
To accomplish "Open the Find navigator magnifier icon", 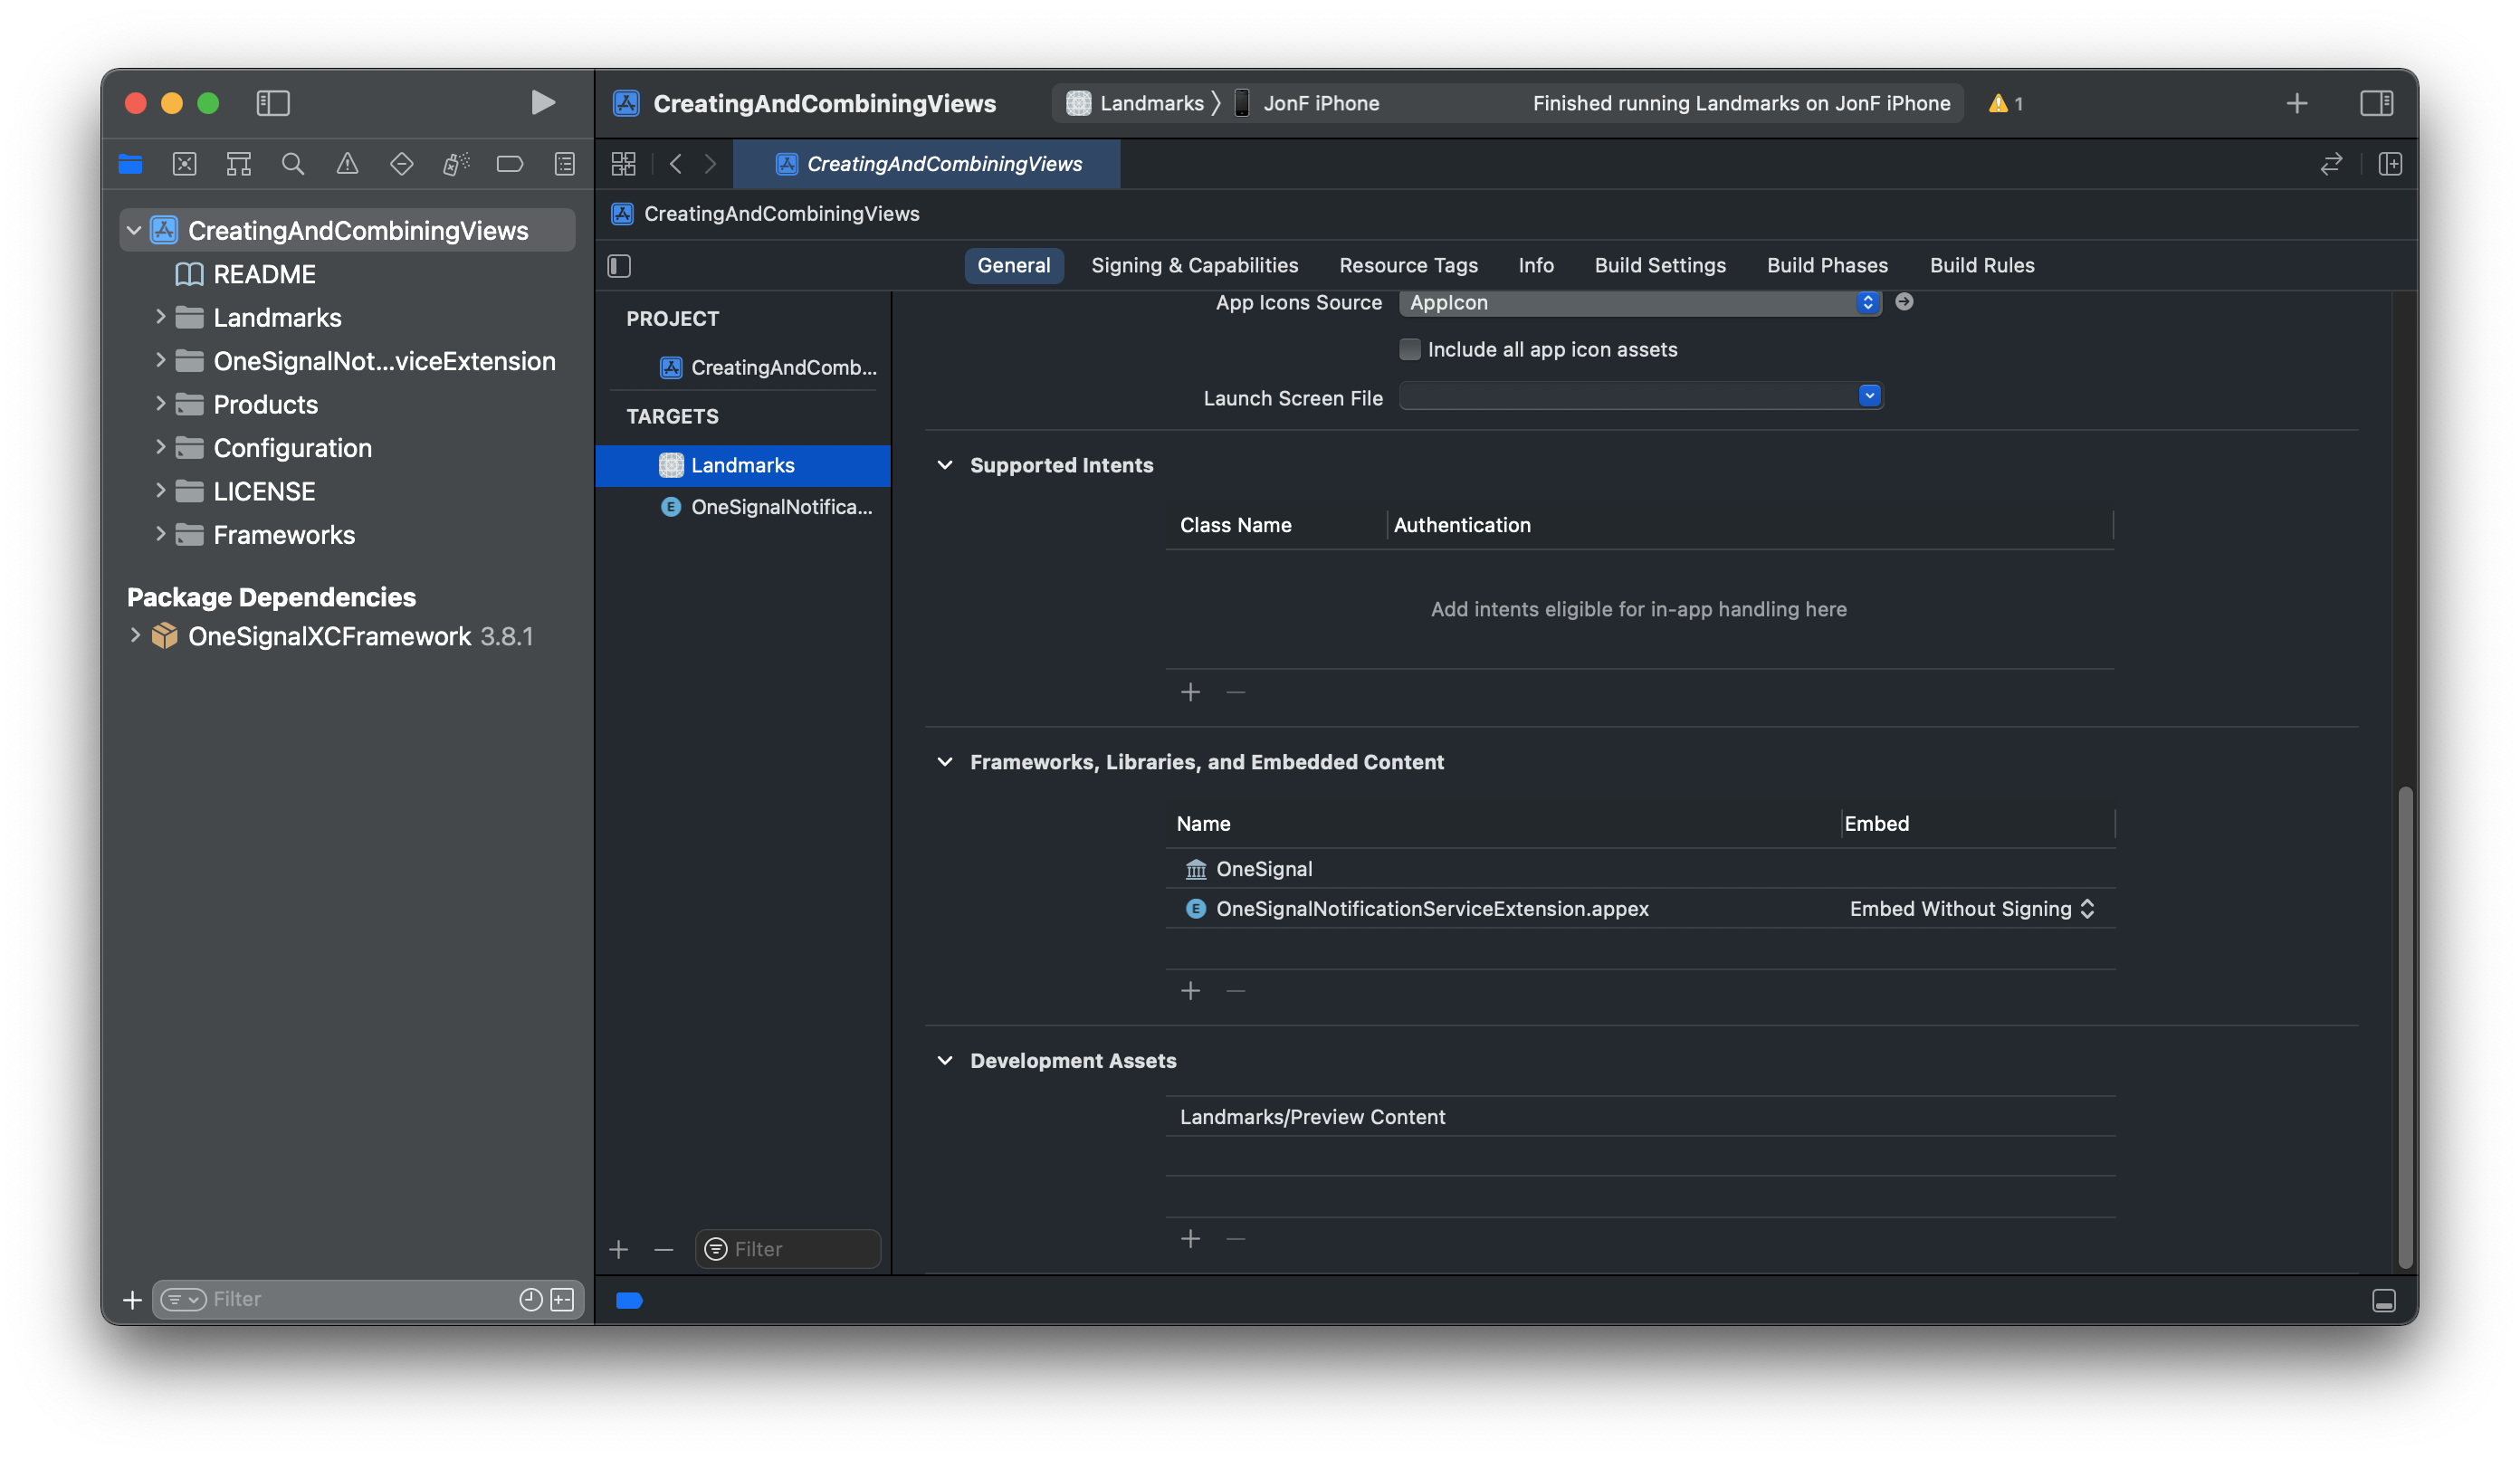I will point(292,164).
